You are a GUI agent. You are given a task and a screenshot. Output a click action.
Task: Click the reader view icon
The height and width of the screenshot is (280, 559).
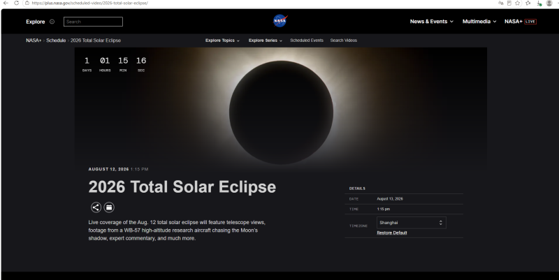[509, 3]
